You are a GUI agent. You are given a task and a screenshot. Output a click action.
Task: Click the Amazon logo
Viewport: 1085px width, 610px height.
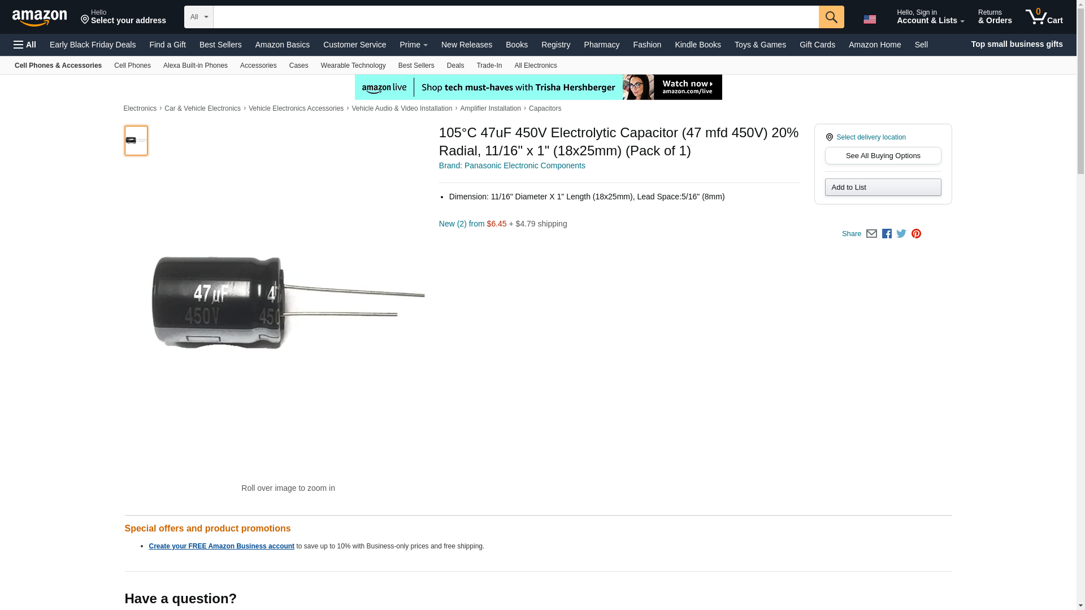(40, 17)
